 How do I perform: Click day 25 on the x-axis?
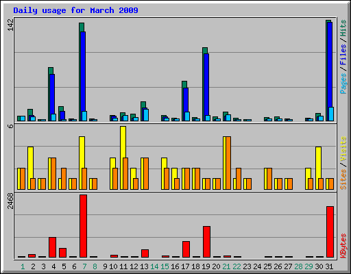(x=267, y=266)
